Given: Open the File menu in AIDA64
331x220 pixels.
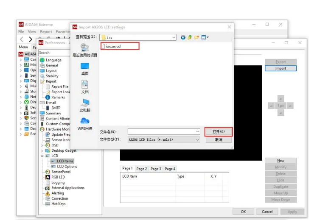Looking at the screenshot, I should pyautogui.click(x=21, y=32).
